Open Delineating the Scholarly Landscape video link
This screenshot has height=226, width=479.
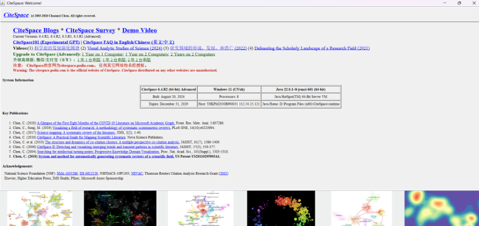point(312,48)
